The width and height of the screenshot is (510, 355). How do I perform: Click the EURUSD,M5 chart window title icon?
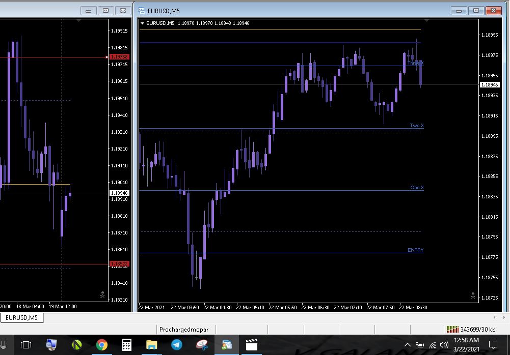(x=141, y=11)
